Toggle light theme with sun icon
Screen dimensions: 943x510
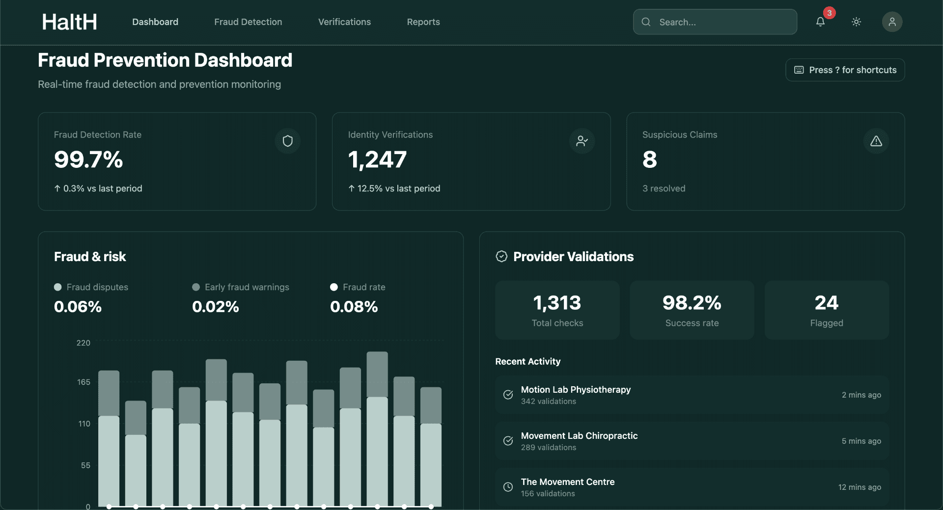856,22
